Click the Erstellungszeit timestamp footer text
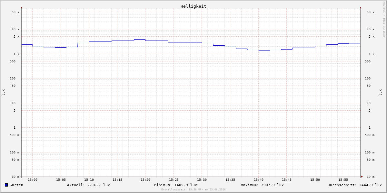387x193 pixels. (193, 190)
